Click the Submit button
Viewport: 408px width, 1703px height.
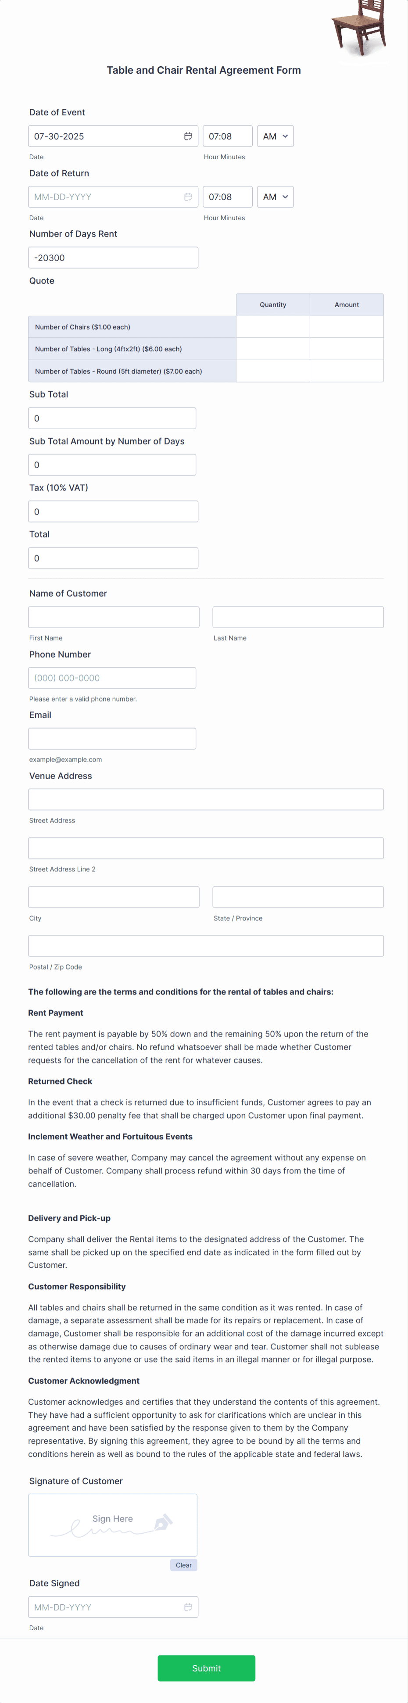(206, 1668)
